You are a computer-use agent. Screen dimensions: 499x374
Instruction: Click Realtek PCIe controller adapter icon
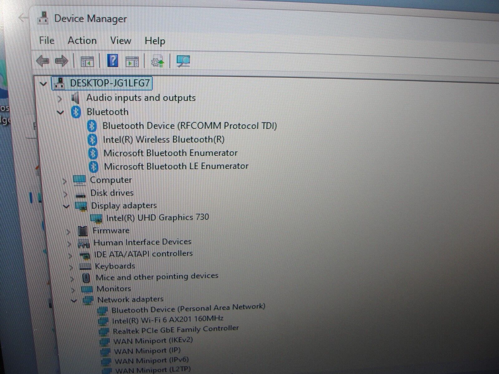[104, 331]
